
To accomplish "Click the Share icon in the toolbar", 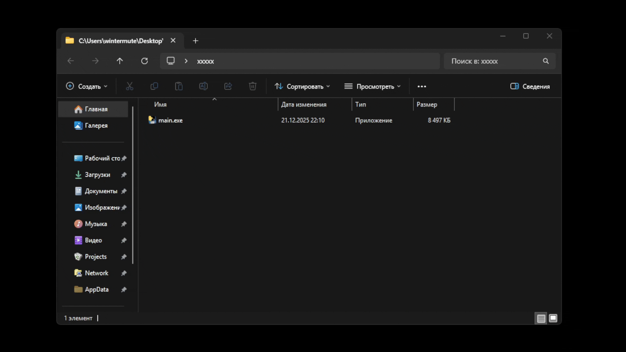I will tap(228, 86).
